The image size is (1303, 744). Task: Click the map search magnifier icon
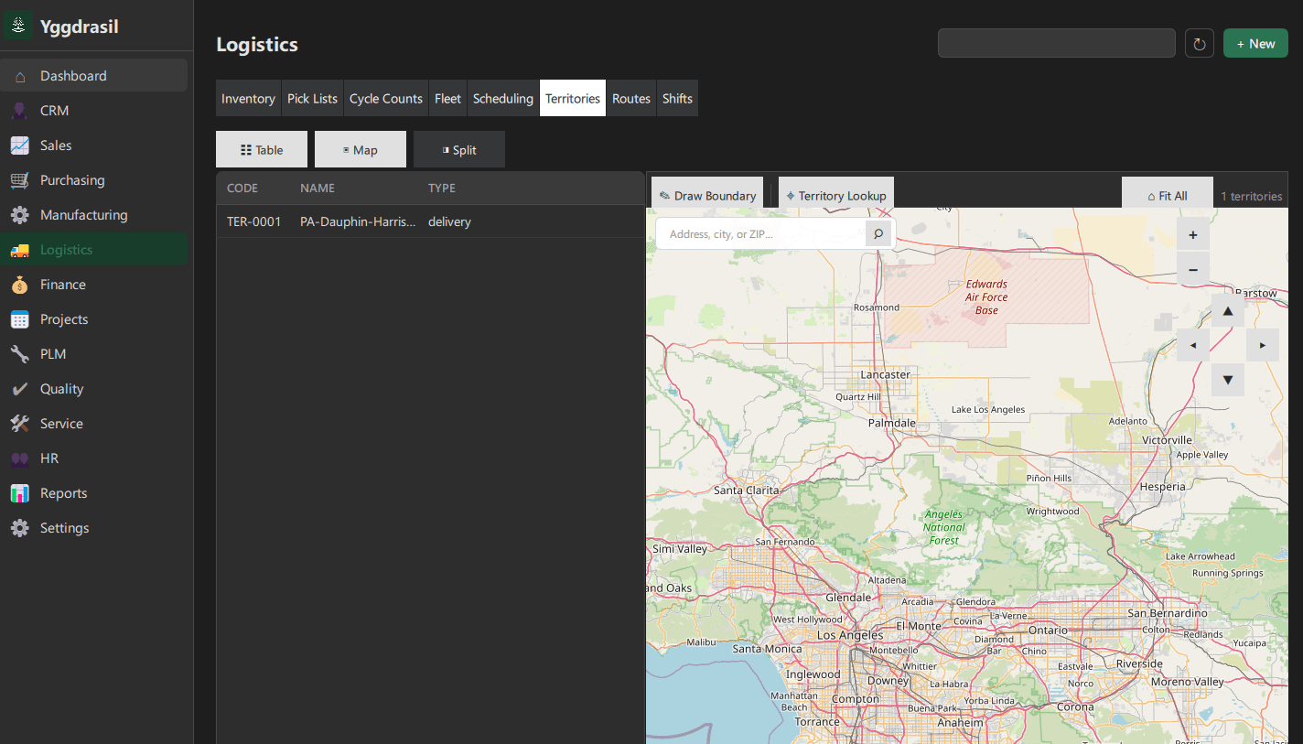click(x=878, y=233)
